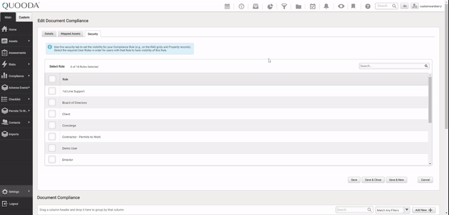Click the role list vertical scrollbar thumb

(x=430, y=100)
